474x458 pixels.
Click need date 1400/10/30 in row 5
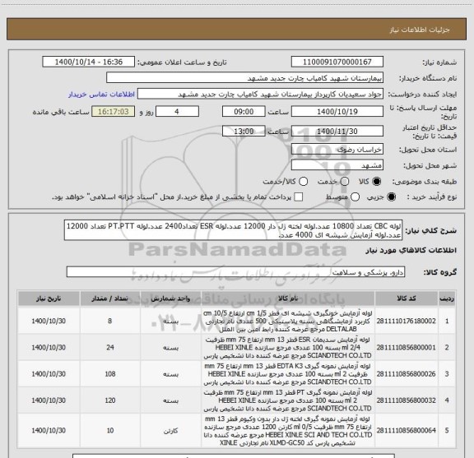point(49,430)
